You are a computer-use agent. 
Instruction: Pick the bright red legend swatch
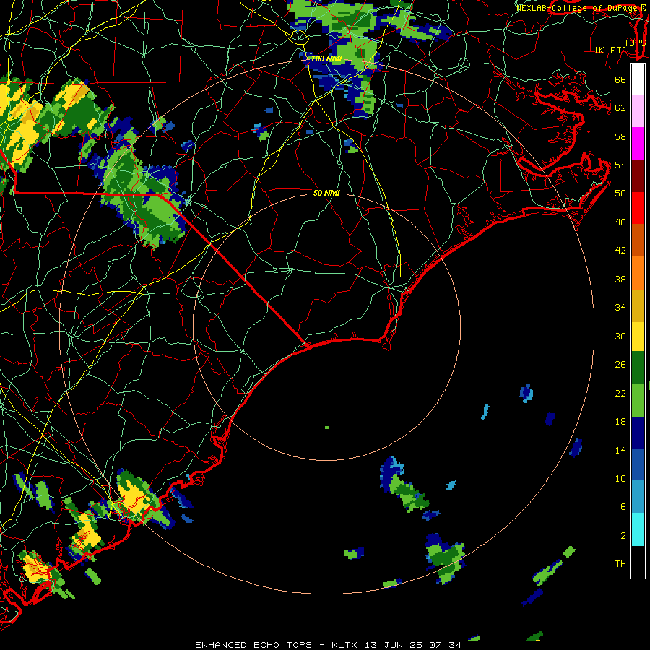tap(638, 208)
